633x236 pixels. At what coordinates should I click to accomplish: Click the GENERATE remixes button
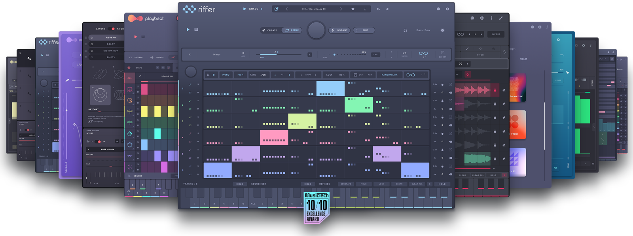pyautogui.click(x=346, y=184)
